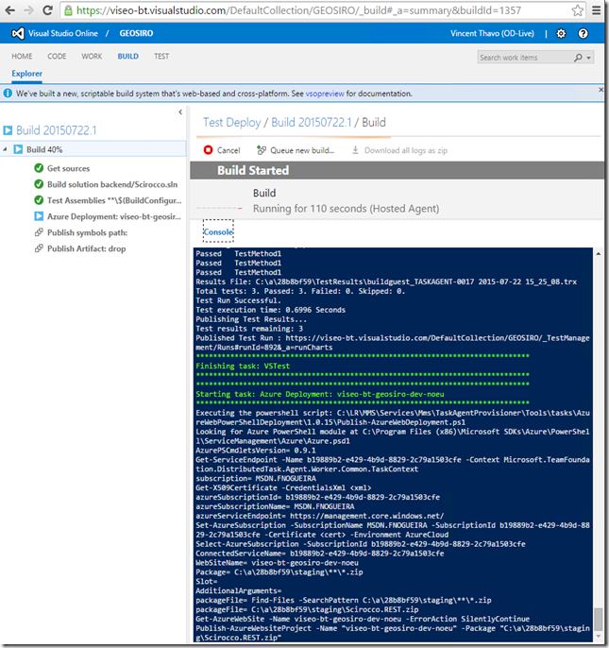Click the browser address bar URL
This screenshot has height=648, width=609.
(298, 10)
